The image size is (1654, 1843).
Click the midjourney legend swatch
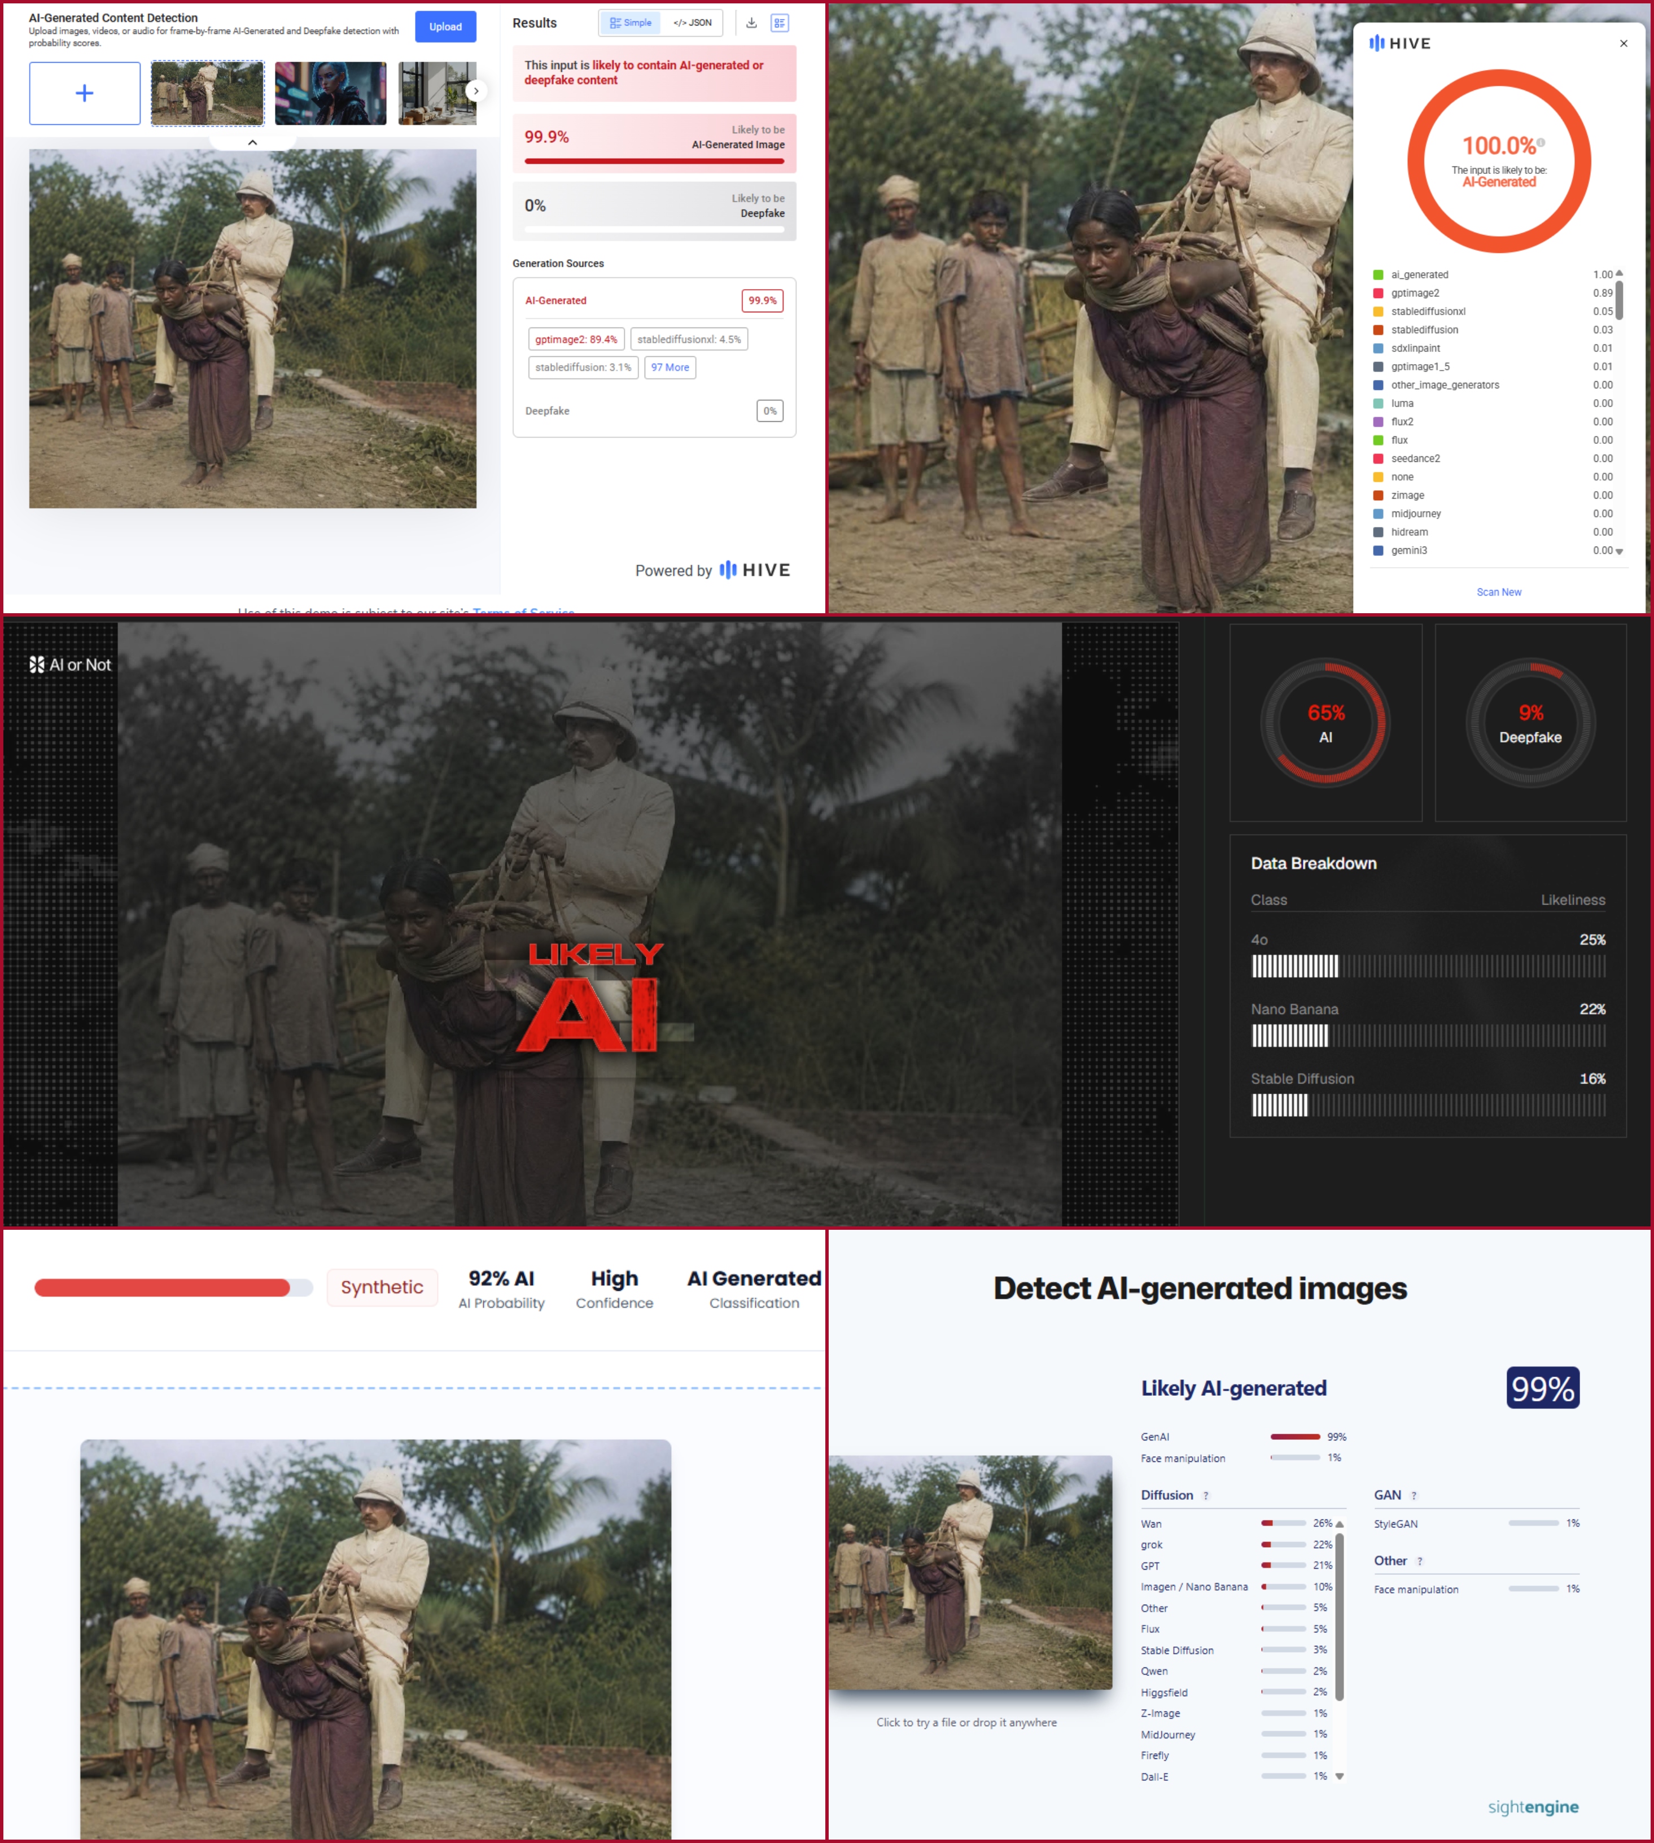(1378, 513)
